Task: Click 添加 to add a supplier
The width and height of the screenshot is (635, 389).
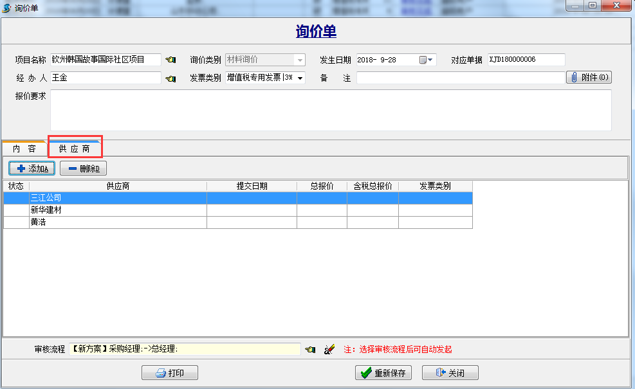Action: (x=32, y=168)
